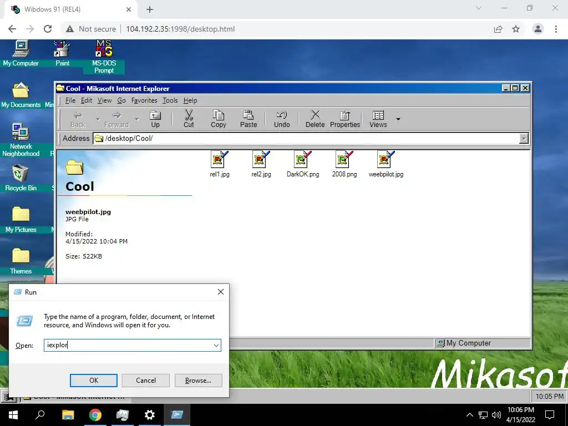Image resolution: width=568 pixels, height=426 pixels.
Task: Expand the Back history dropdown arrow
Action: point(98,119)
